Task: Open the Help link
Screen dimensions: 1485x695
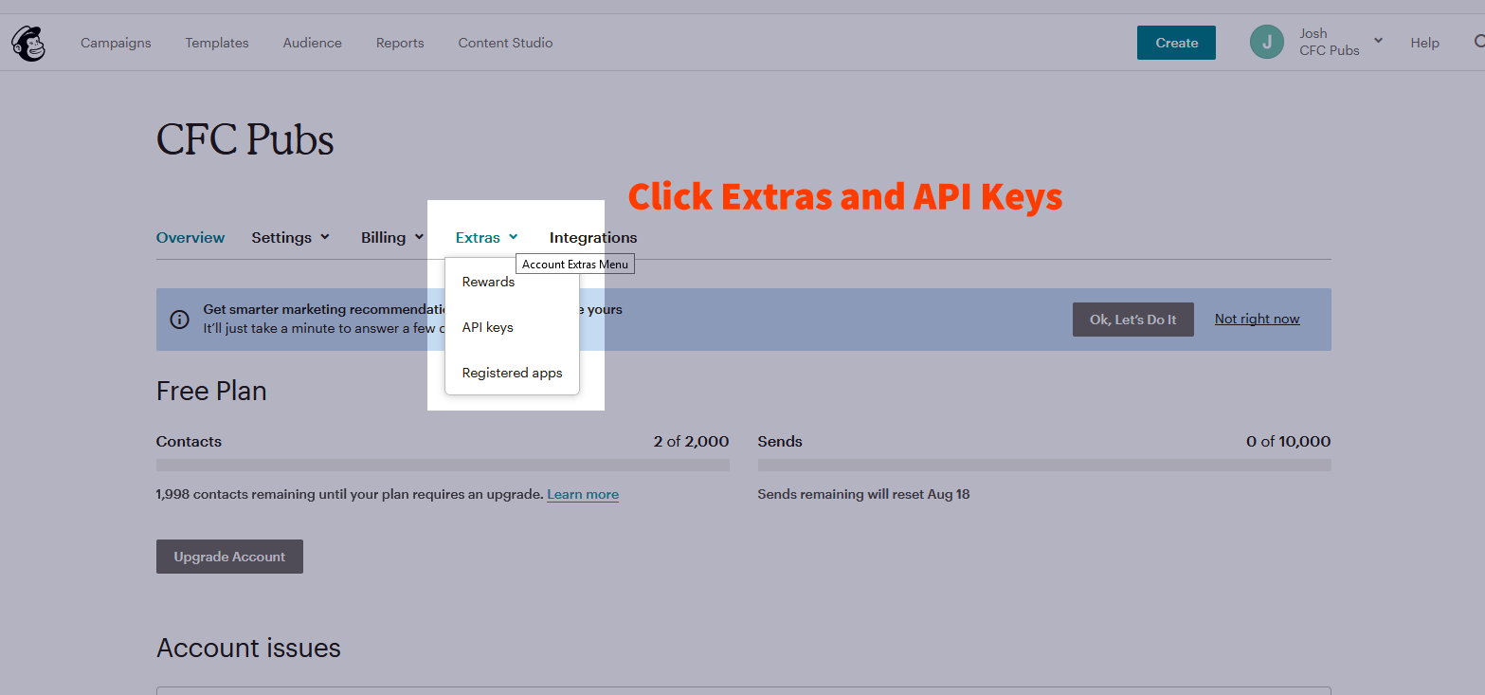Action: [x=1424, y=43]
